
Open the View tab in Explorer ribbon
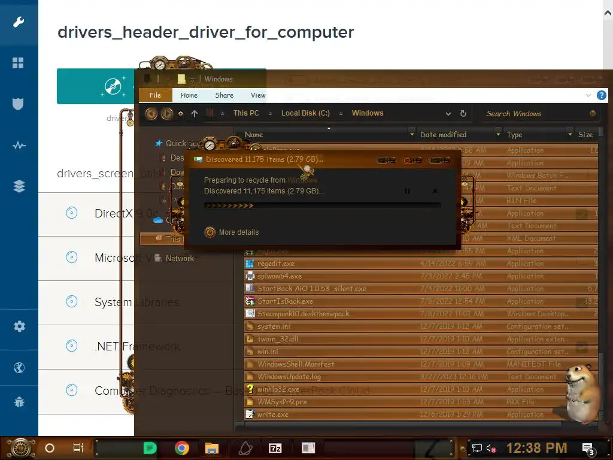click(258, 95)
